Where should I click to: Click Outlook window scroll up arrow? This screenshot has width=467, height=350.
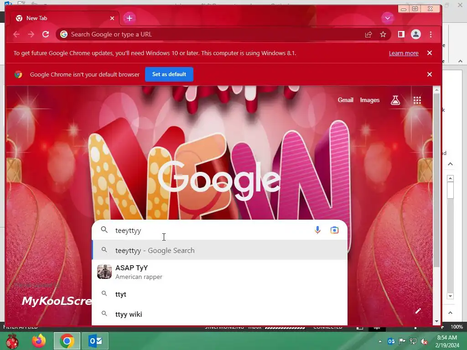click(450, 178)
